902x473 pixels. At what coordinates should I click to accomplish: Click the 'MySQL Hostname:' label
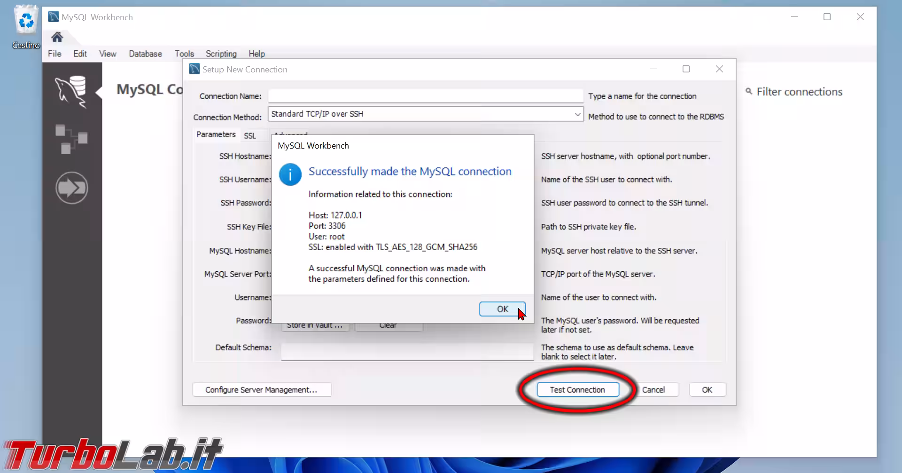240,251
